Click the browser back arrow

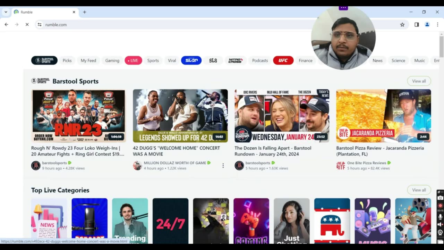pos(6,25)
